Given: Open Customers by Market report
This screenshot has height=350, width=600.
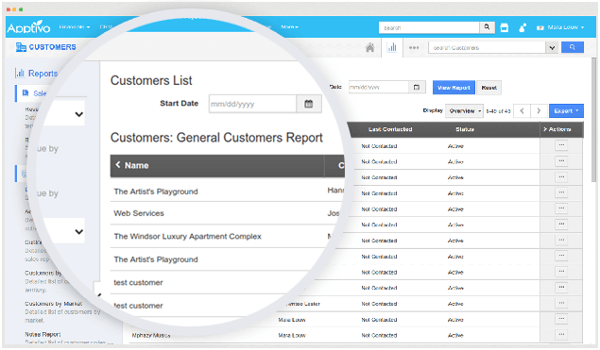Looking at the screenshot, I should [x=54, y=304].
